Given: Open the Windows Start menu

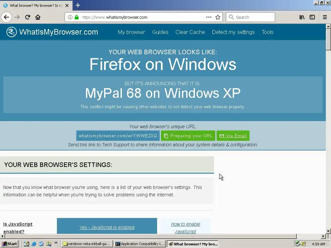Looking at the screenshot, I should tap(9, 244).
